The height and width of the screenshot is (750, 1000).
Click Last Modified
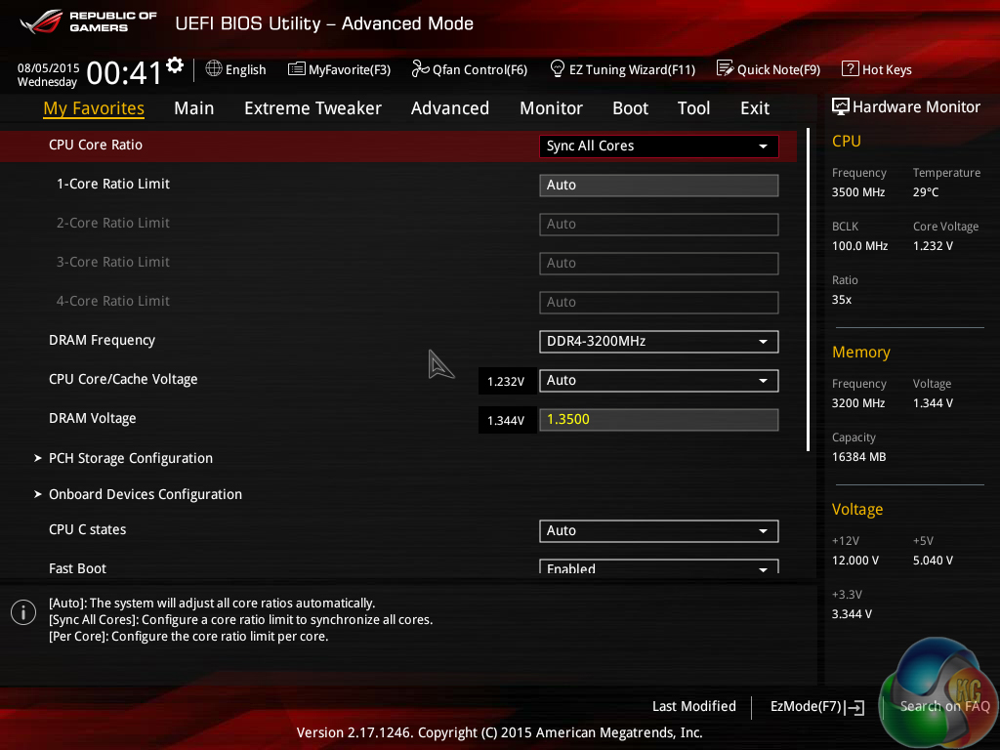coord(694,706)
